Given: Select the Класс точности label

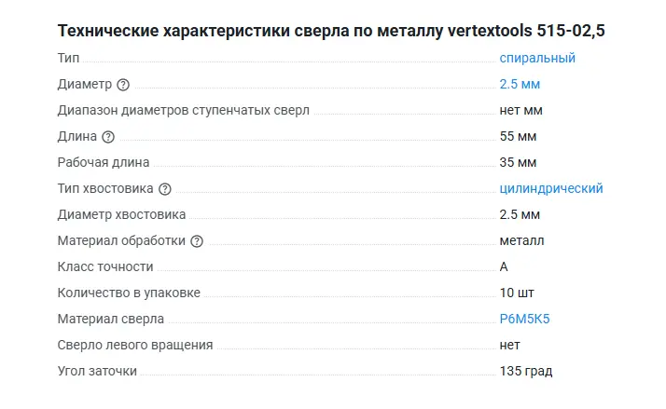Looking at the screenshot, I should (x=104, y=266).
